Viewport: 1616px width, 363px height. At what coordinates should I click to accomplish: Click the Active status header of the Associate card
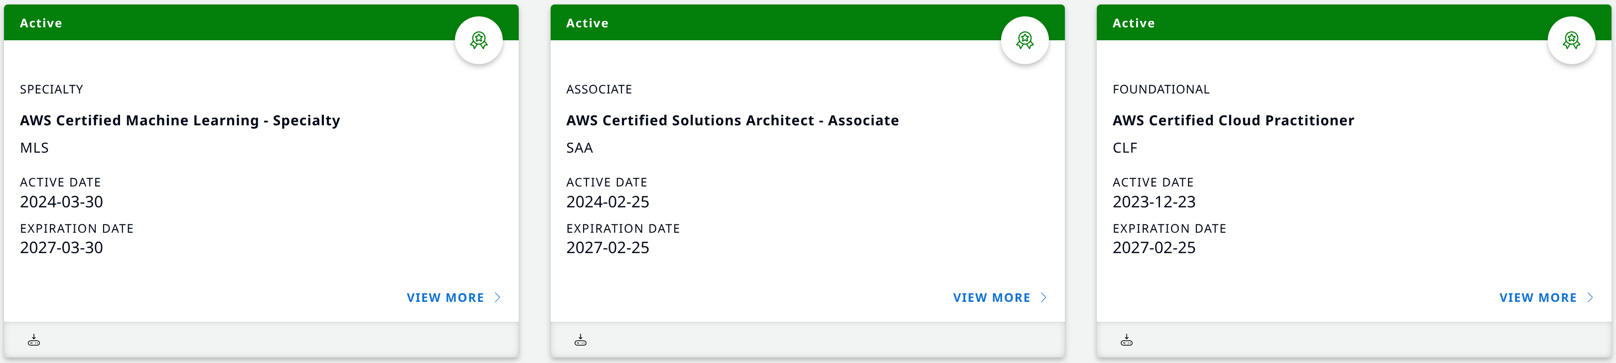click(587, 23)
